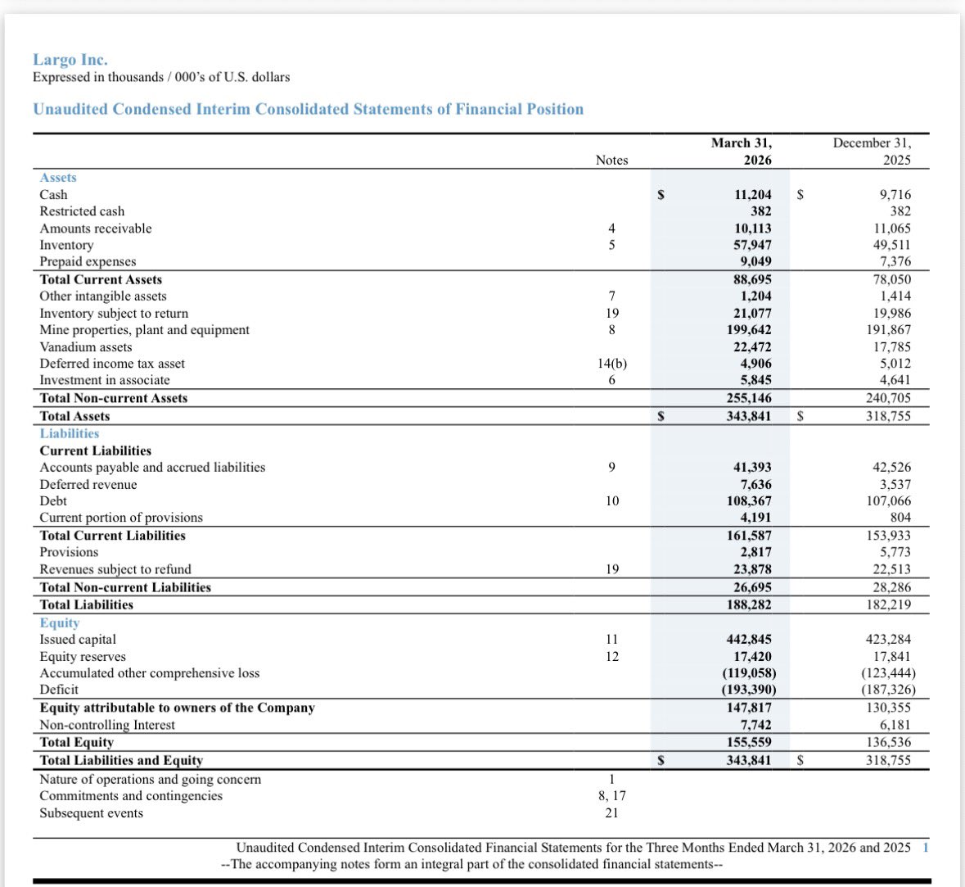Click the 'Restricted cash' row label
Image resolution: width=965 pixels, height=887 pixels.
tap(82, 211)
